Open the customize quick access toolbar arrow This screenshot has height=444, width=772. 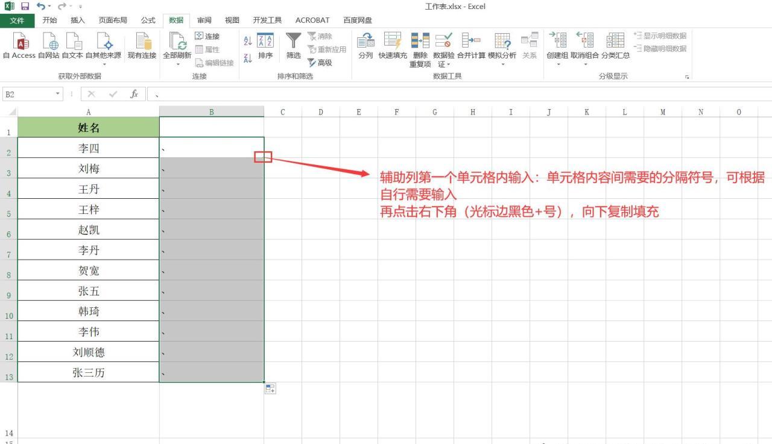pos(80,7)
